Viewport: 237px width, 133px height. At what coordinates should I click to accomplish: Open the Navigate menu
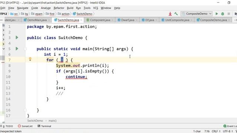click(23, 8)
